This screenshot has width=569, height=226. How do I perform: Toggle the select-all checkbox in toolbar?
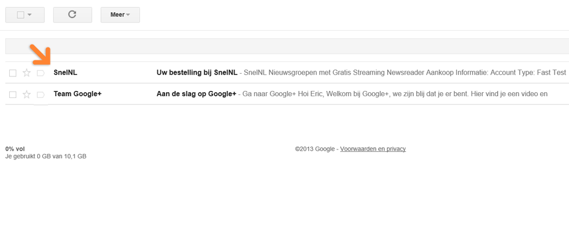click(21, 15)
